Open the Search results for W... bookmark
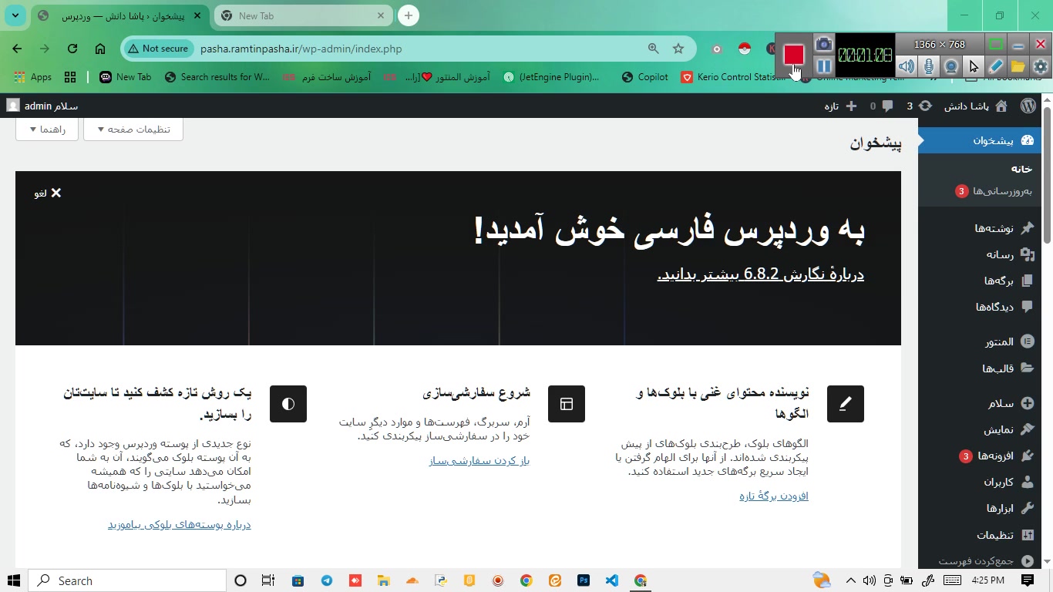Viewport: 1053px width, 592px height. click(217, 77)
